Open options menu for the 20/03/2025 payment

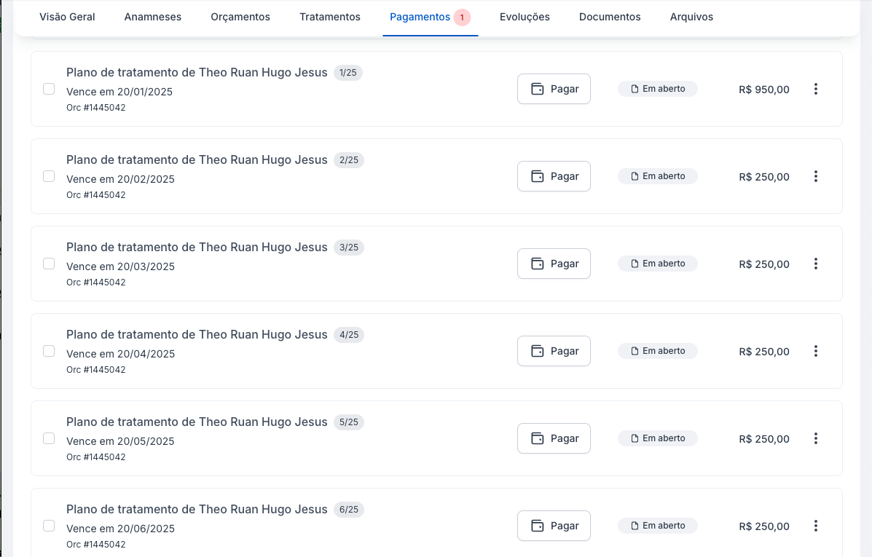pos(815,264)
